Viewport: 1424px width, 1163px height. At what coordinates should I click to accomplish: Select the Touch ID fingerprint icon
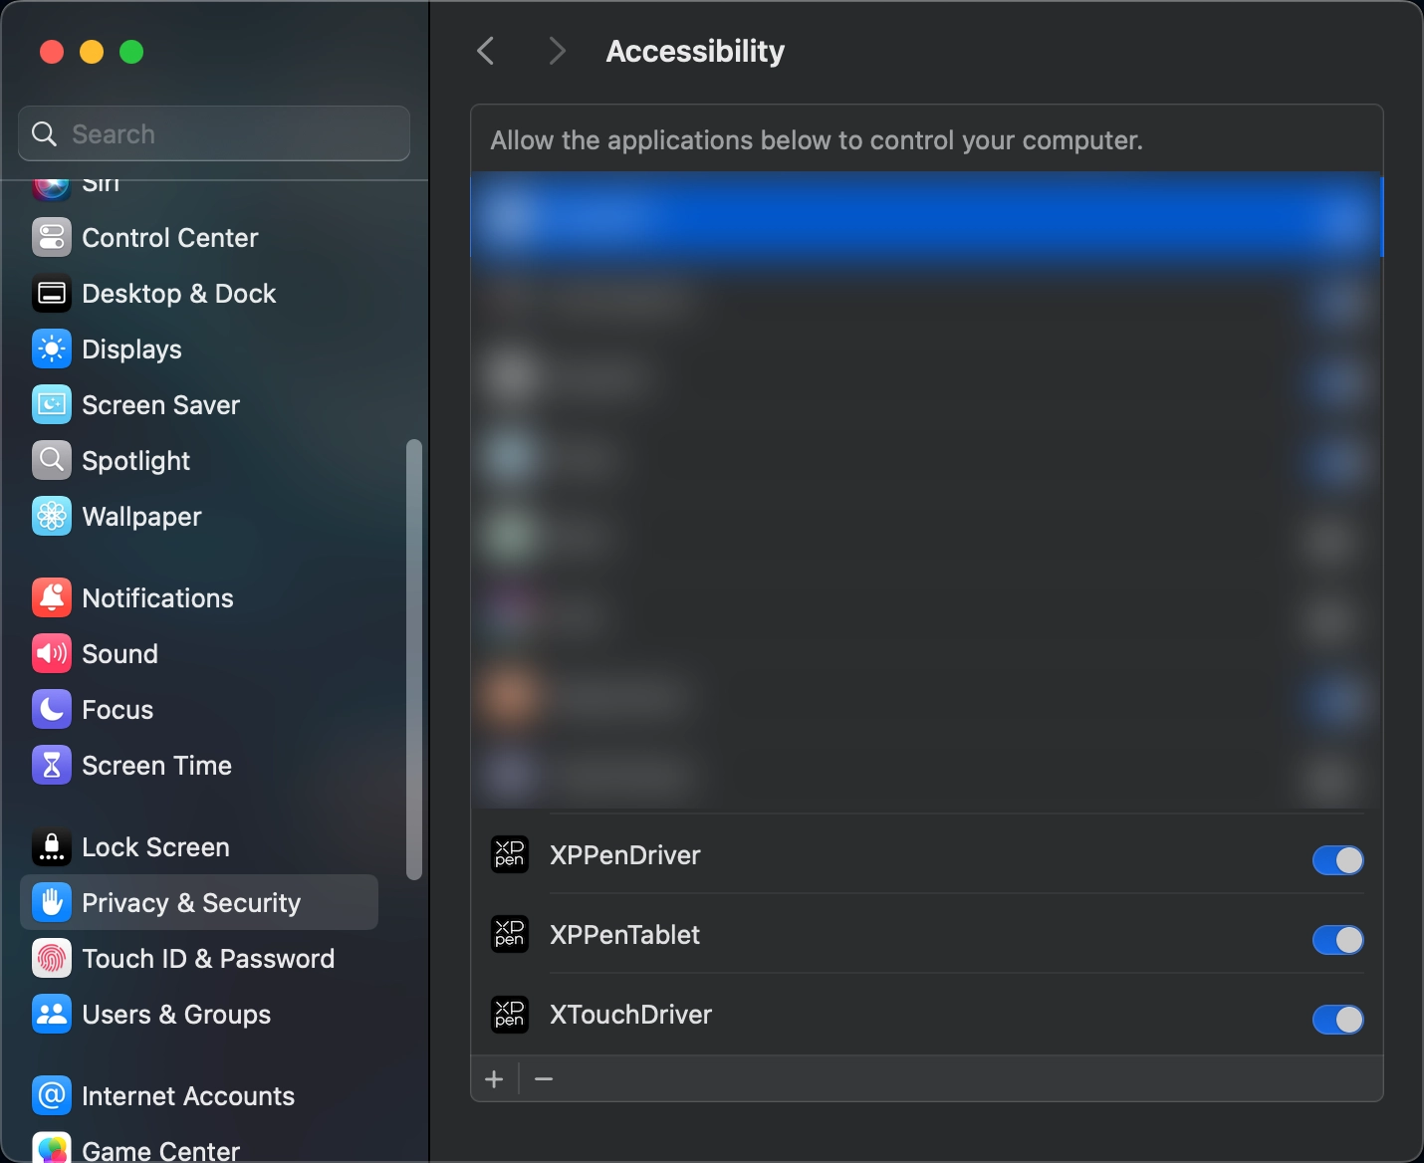(52, 959)
